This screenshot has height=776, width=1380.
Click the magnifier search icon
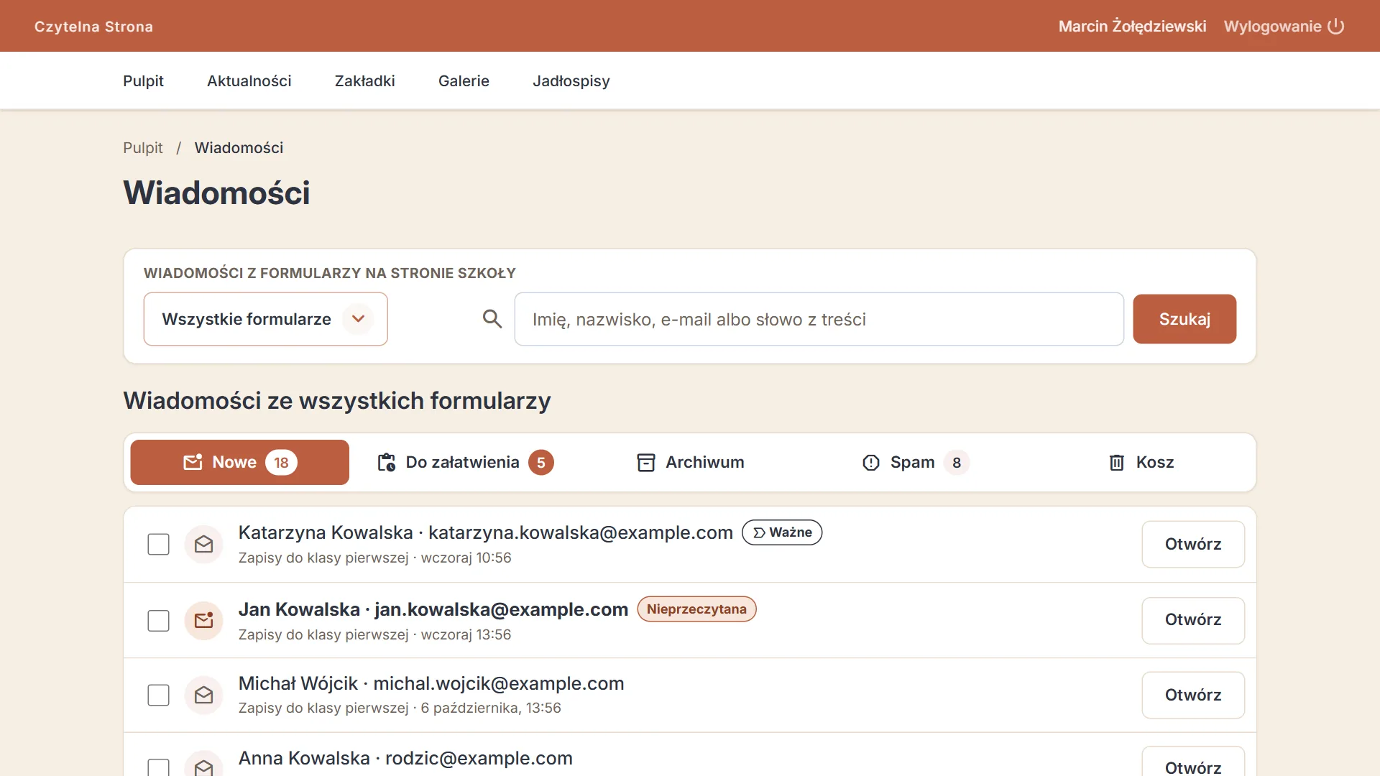coord(492,319)
